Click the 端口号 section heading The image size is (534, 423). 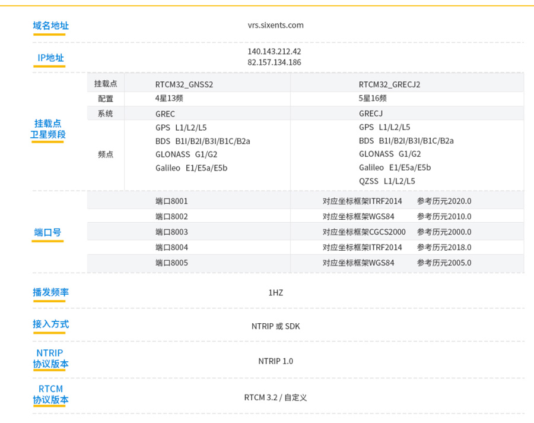(47, 232)
